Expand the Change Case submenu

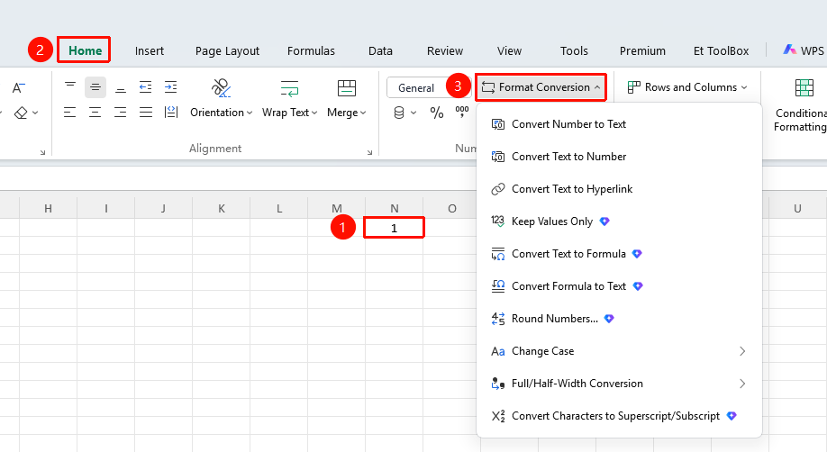[619, 351]
